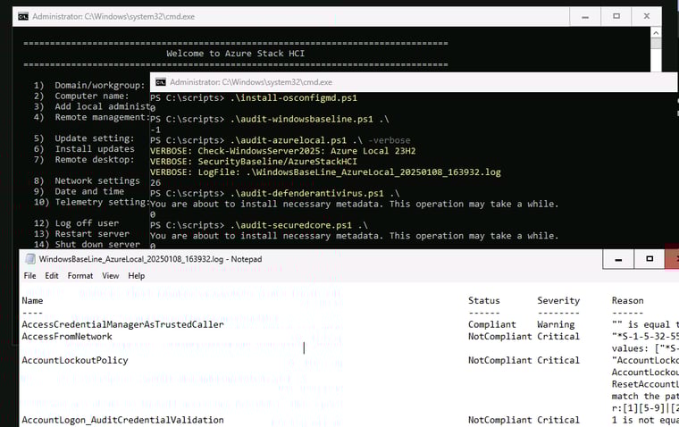The image size is (679, 427).
Task: Click the 'Reason' column header in Notepad
Action: [x=627, y=300]
